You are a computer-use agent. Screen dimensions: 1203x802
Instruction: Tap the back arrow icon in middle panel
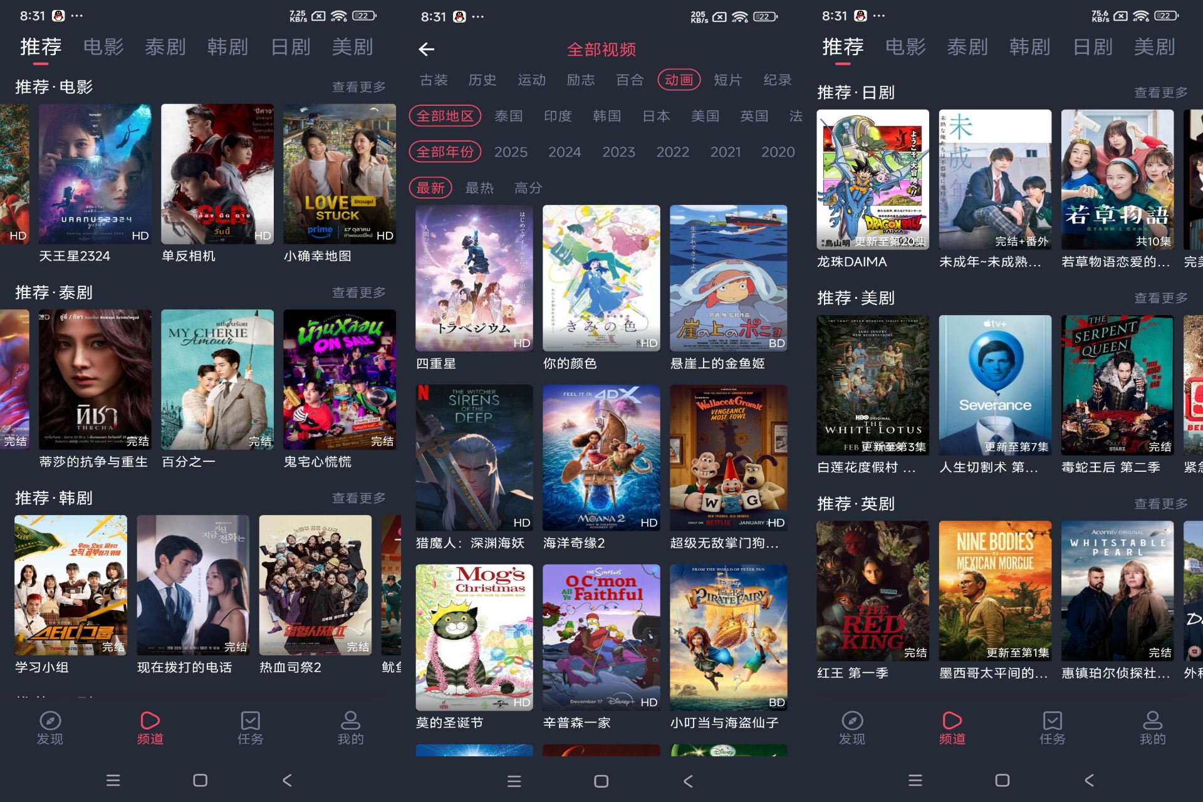pos(427,49)
